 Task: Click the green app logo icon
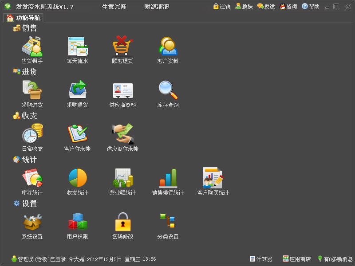coord(8,6)
